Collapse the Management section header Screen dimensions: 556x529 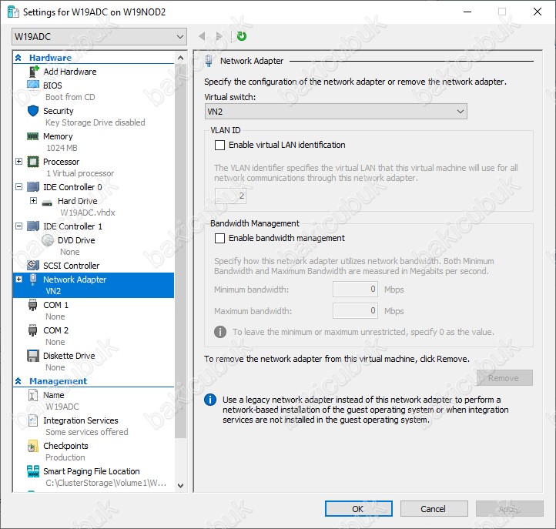[x=18, y=381]
